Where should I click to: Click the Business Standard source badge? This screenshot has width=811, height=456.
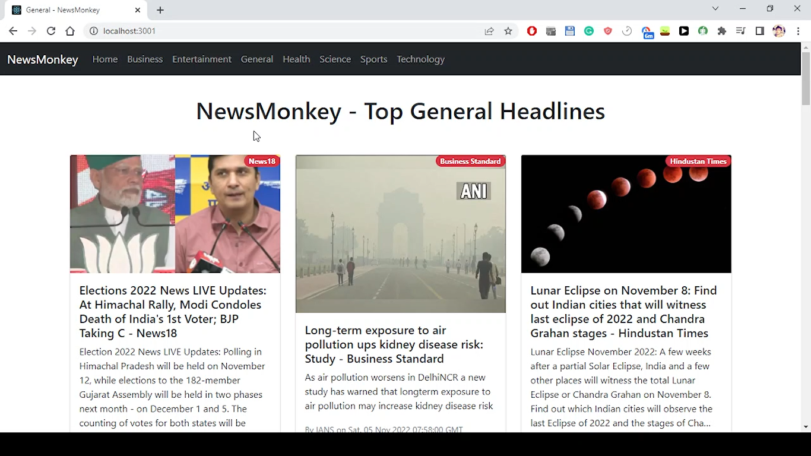point(470,161)
